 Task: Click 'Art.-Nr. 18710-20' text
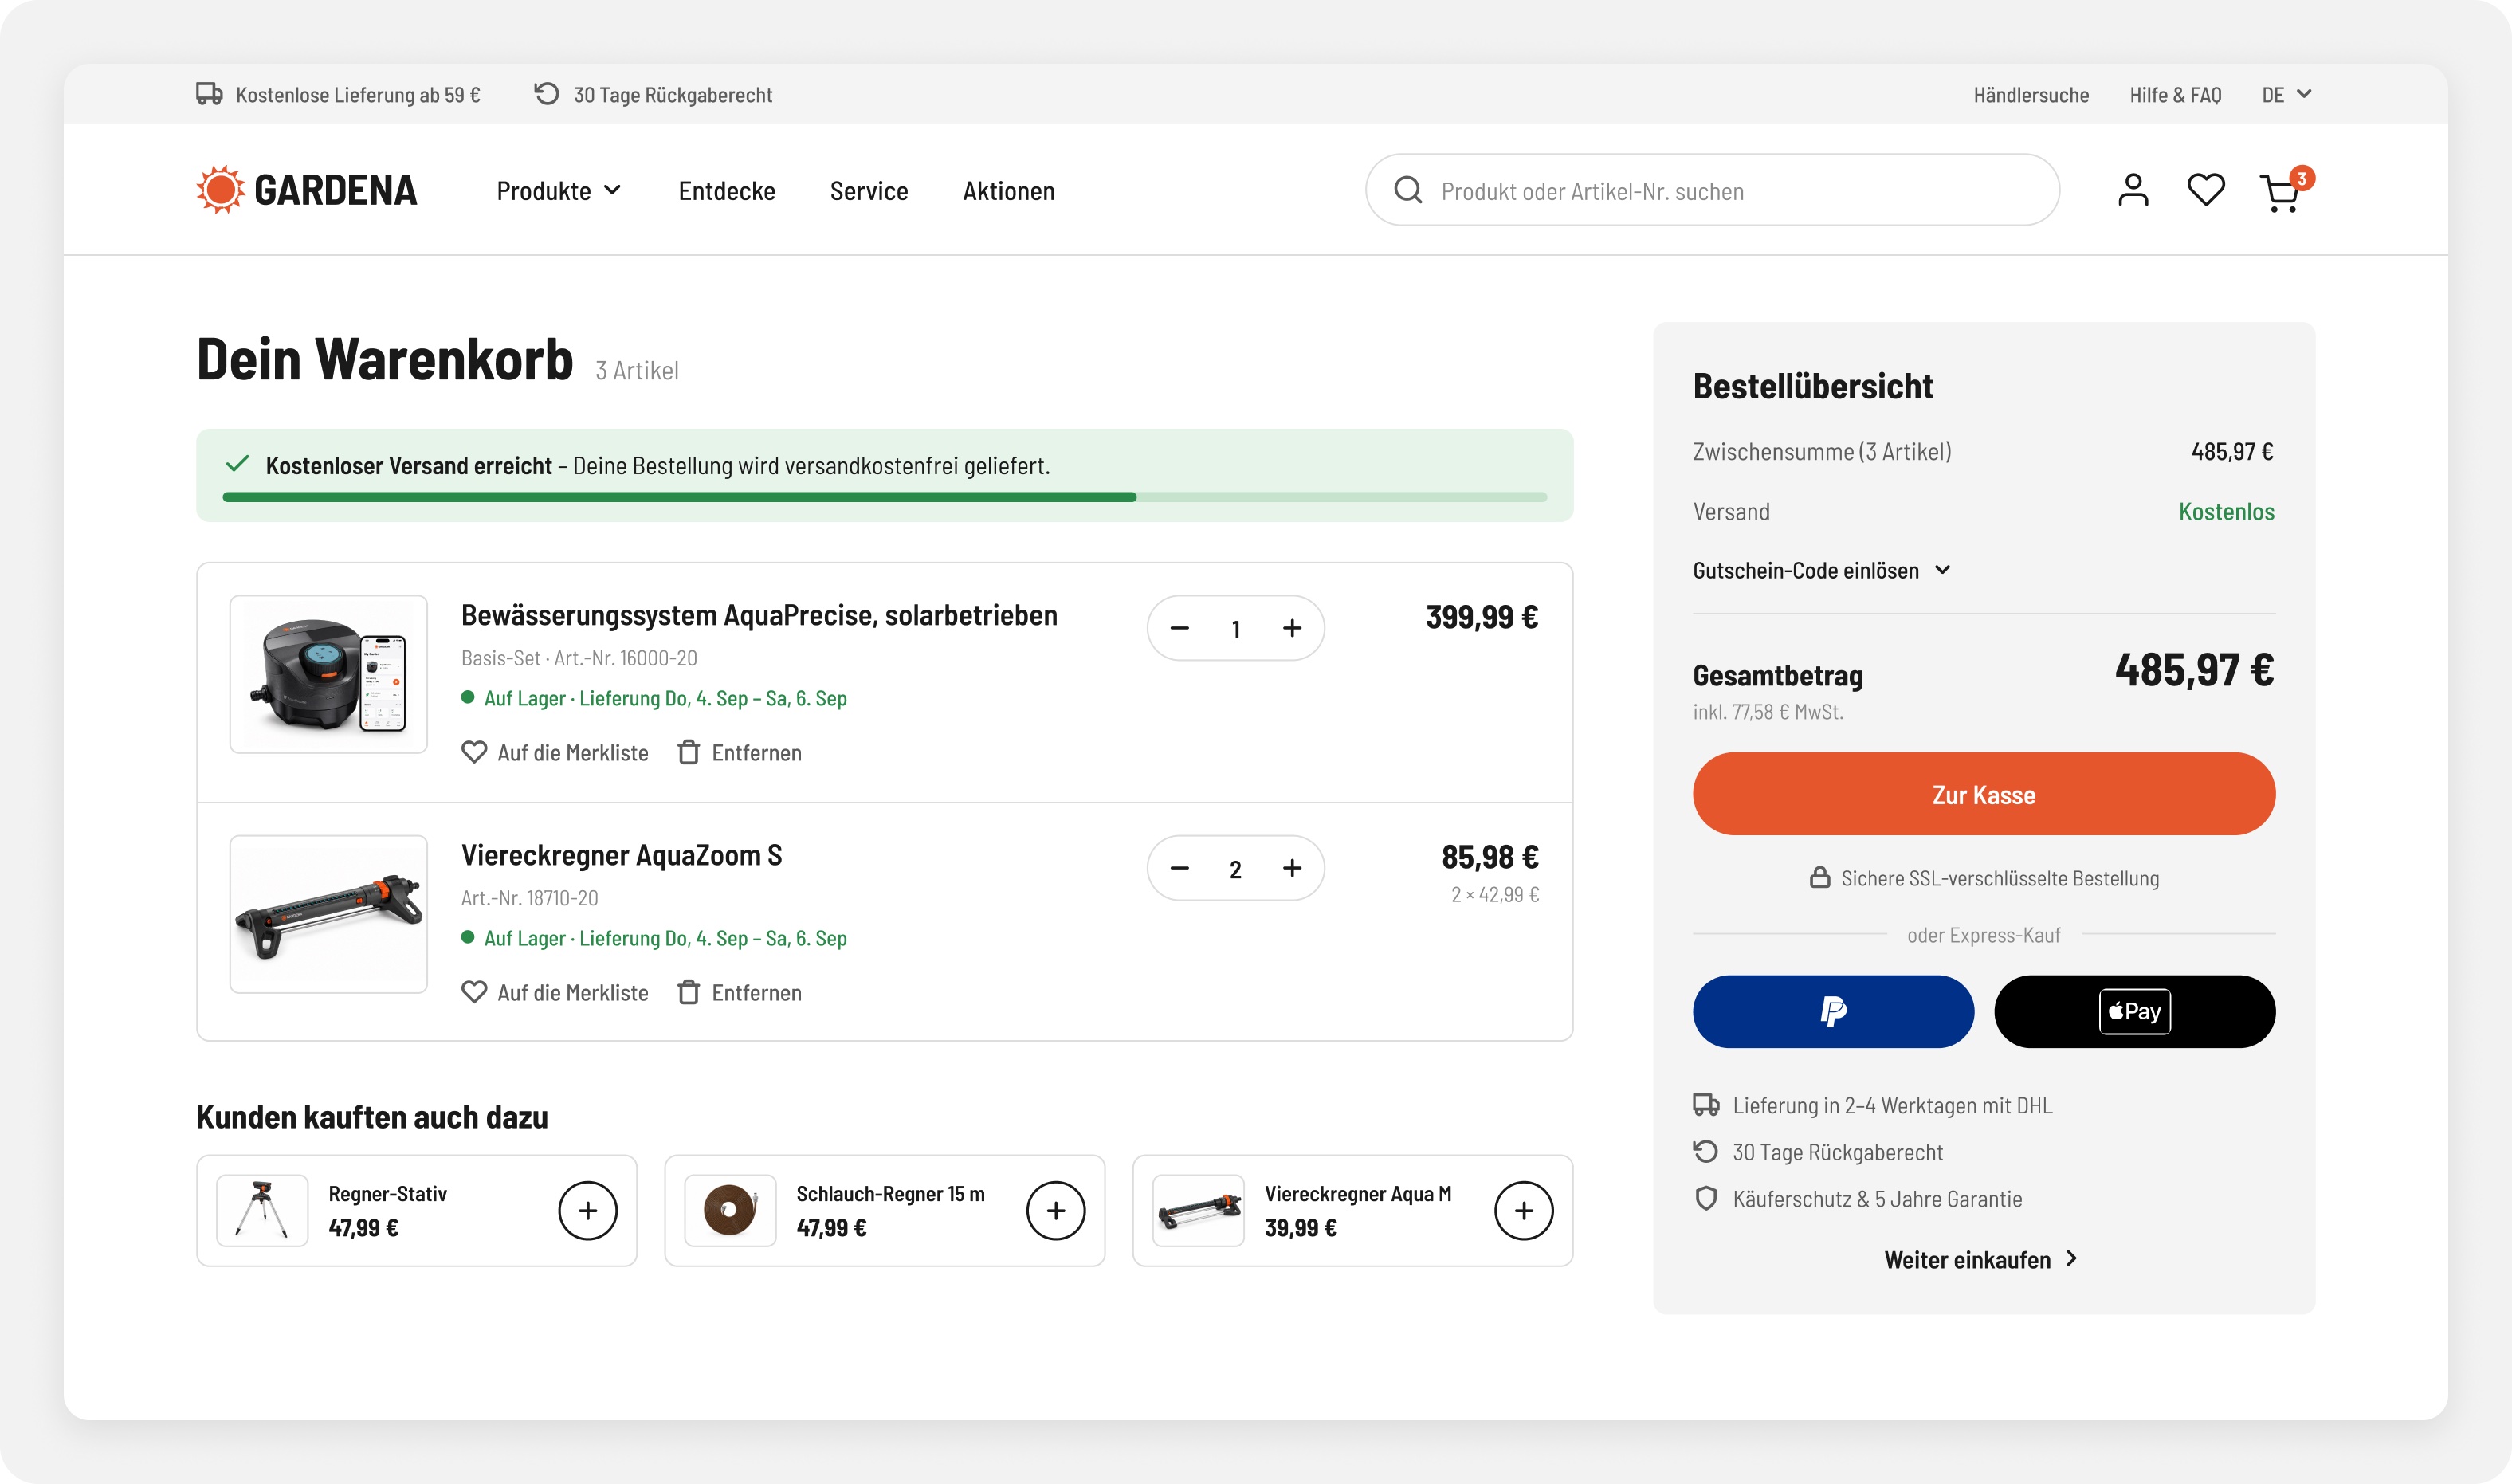tap(530, 898)
